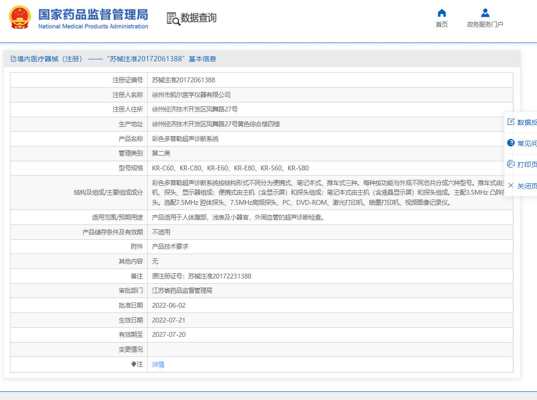Click the 数据查询 heading text
Screen dimensions: 537x400
coord(198,18)
